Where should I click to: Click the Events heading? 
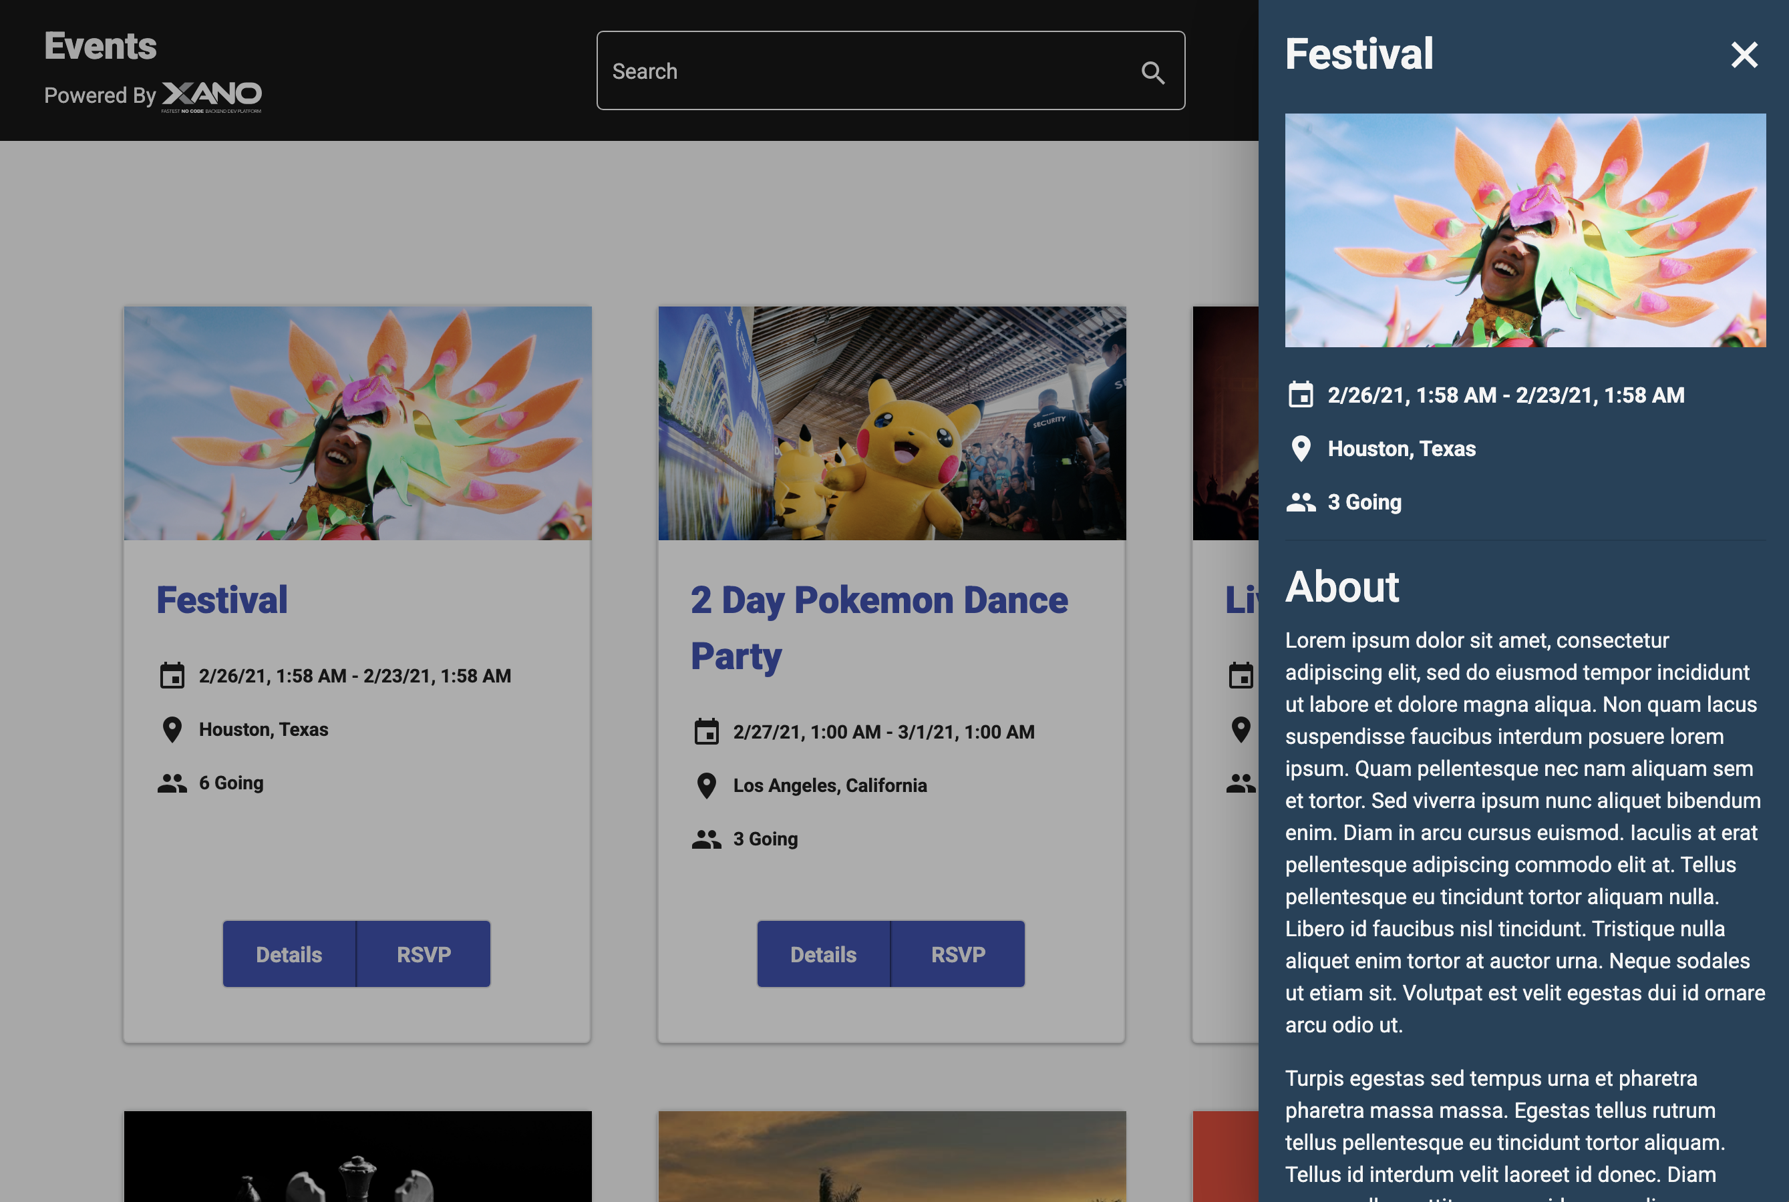(x=100, y=45)
